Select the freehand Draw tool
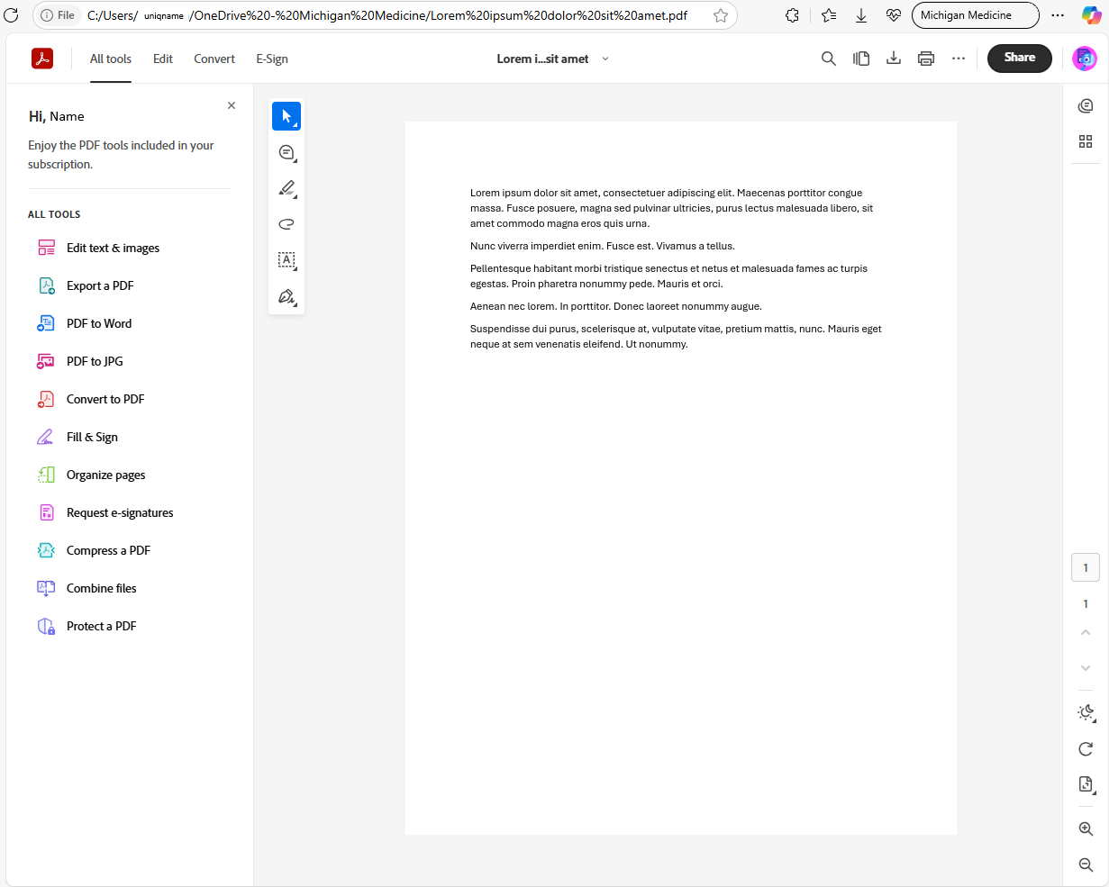The width and height of the screenshot is (1109, 887). click(x=286, y=224)
